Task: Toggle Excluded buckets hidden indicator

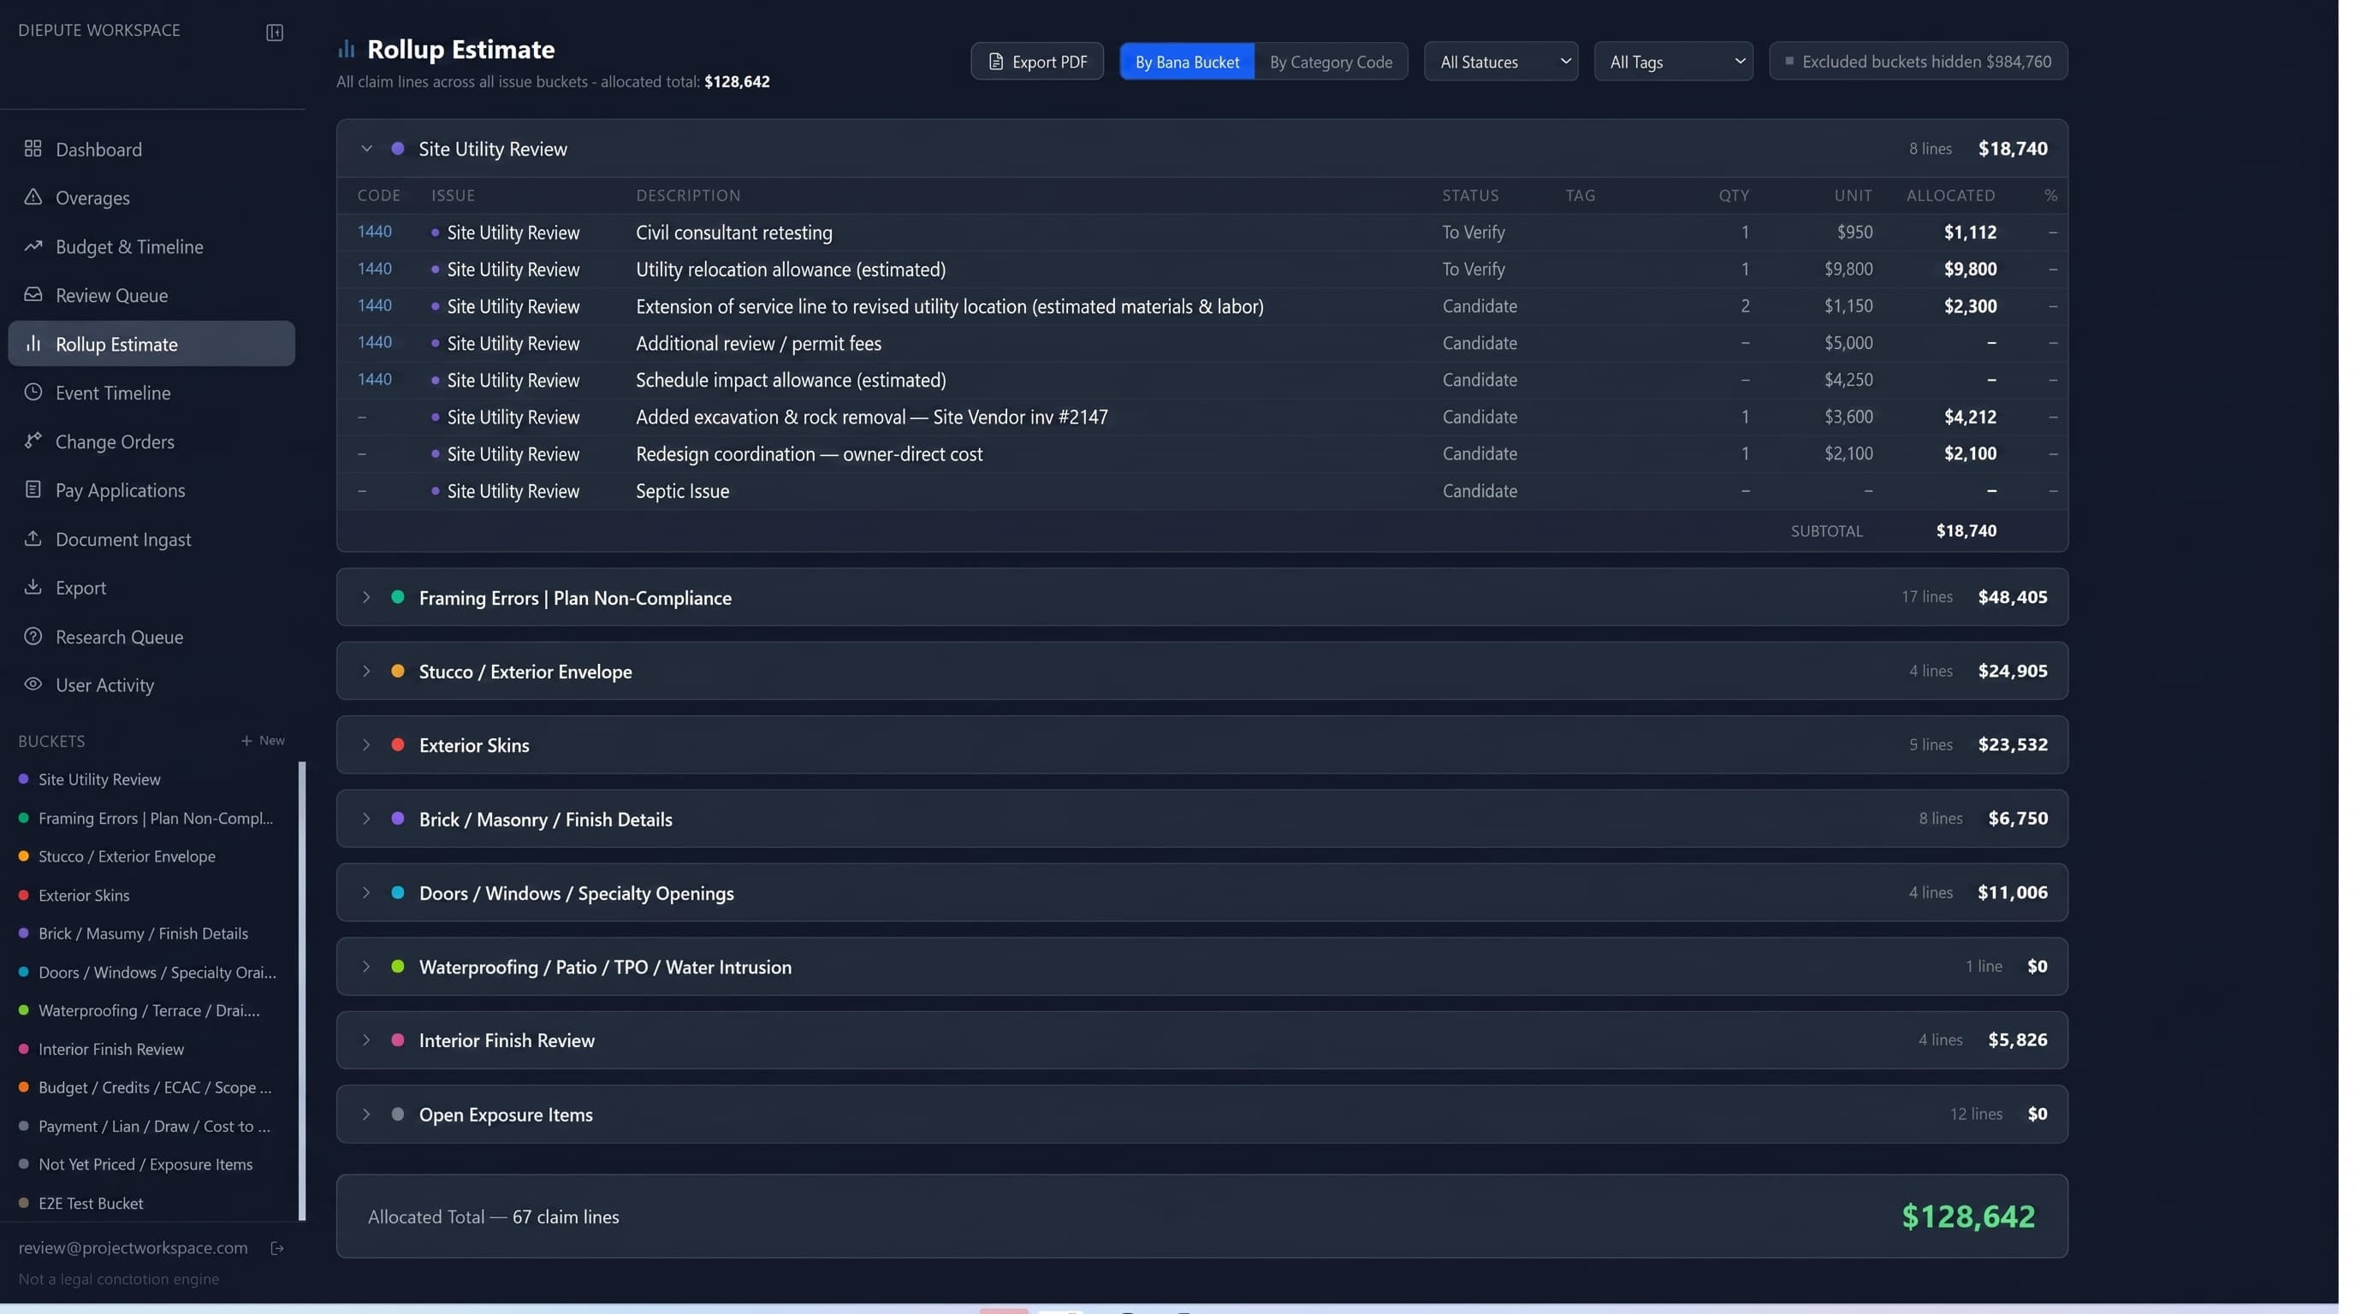Action: tap(1918, 62)
